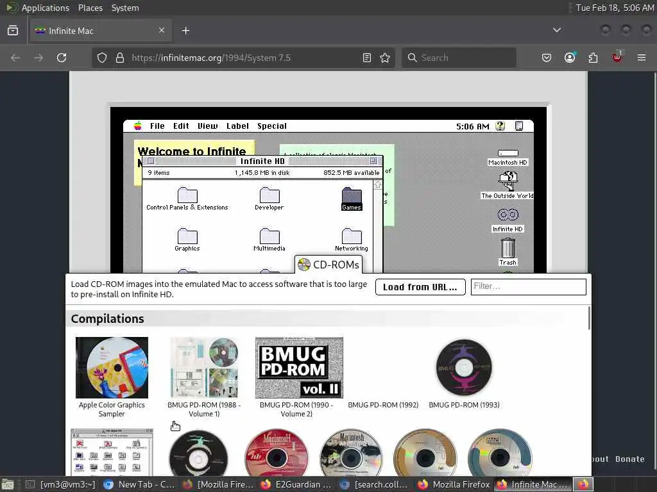Open the Places menu in top panel
The image size is (657, 492).
[x=90, y=8]
